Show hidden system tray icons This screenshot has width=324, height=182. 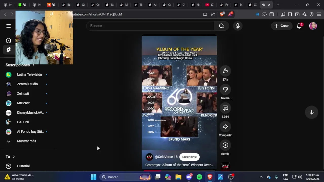(x=261, y=177)
